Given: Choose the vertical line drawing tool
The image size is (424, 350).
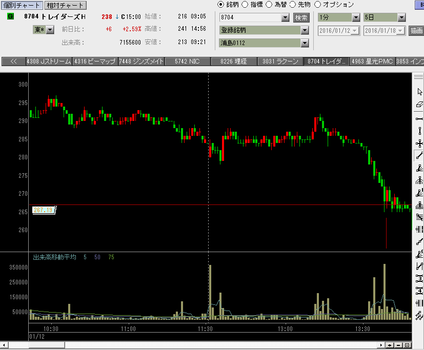Looking at the screenshot, I should point(419,131).
